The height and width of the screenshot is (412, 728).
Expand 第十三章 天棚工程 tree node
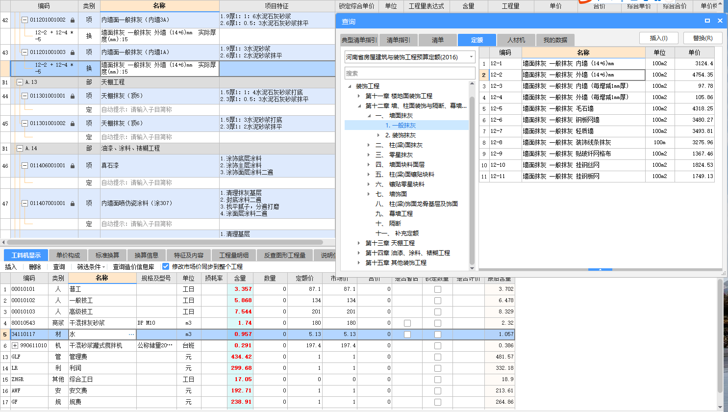point(359,243)
